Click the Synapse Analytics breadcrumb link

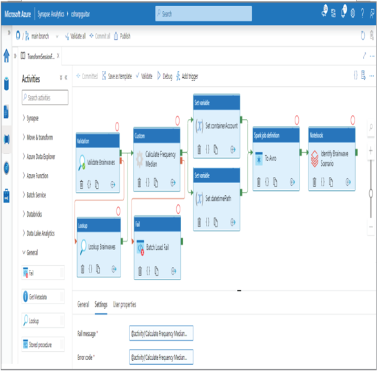[51, 14]
